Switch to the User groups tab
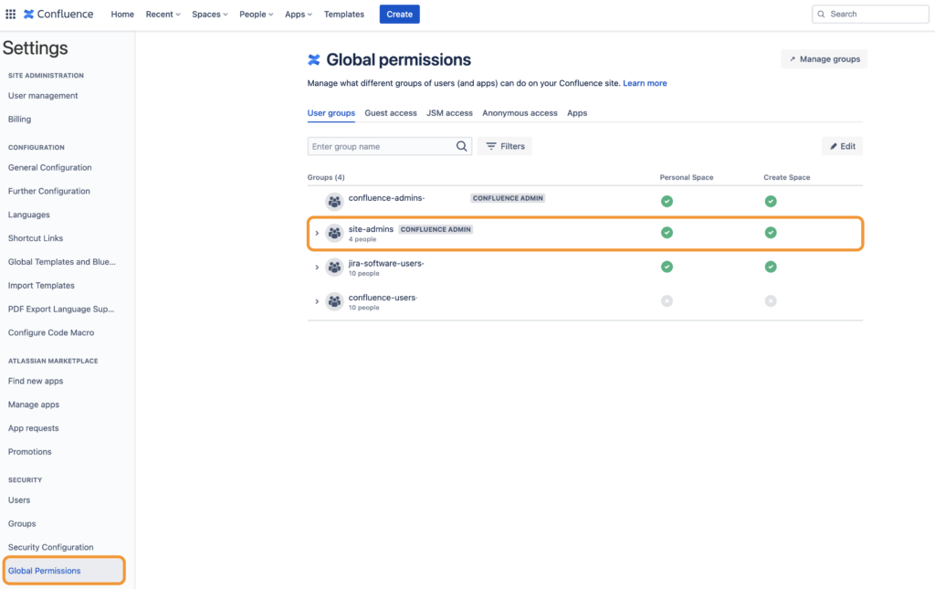This screenshot has width=935, height=589. [x=331, y=112]
